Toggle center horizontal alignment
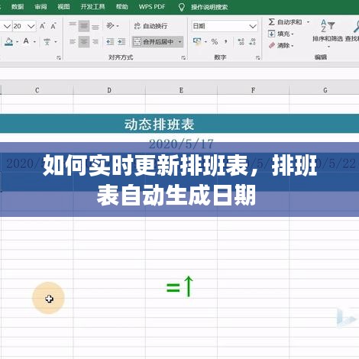The width and height of the screenshot is (359, 359). (84, 42)
